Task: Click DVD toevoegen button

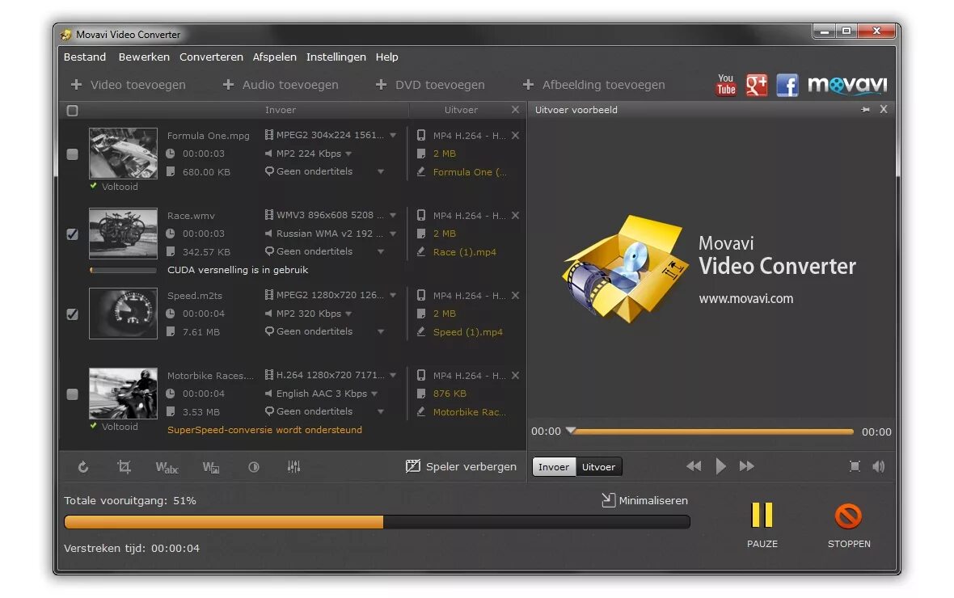Action: [x=430, y=85]
